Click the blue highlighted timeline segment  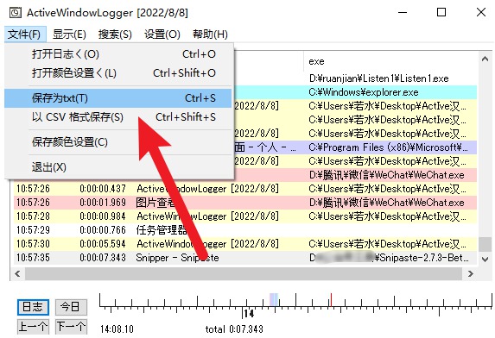coord(274,299)
